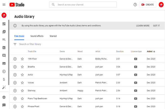Click the License type column header

[x=136, y=51]
